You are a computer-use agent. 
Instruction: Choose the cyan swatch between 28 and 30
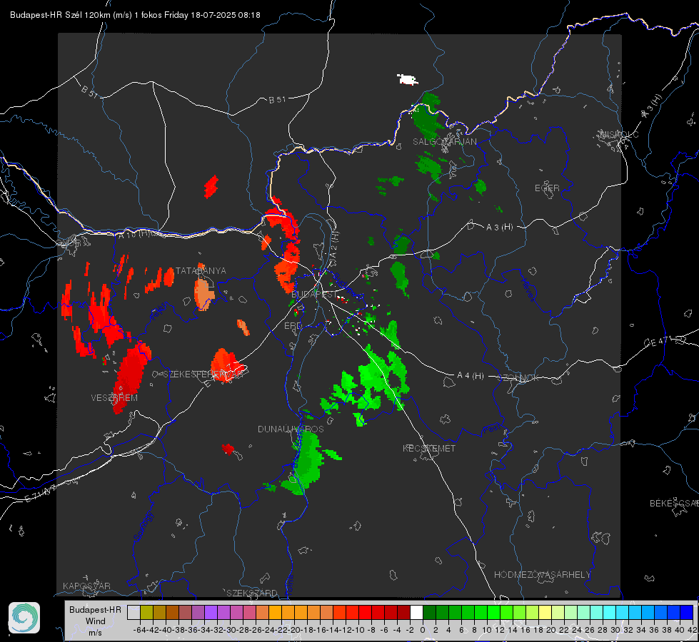pos(610,612)
